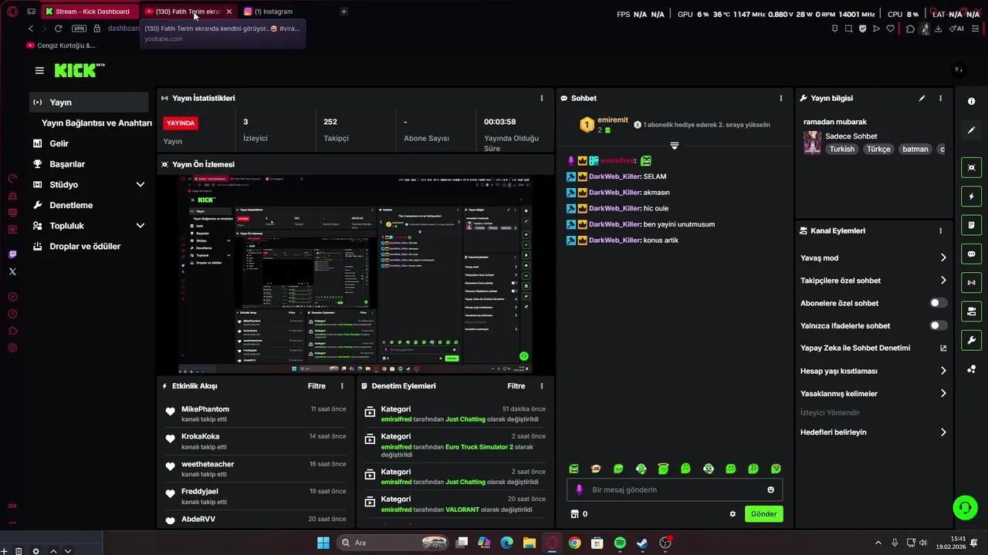
Task: Click the green Gönder button
Action: [763, 514]
